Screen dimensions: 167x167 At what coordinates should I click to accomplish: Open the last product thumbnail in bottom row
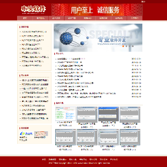coord(130,137)
